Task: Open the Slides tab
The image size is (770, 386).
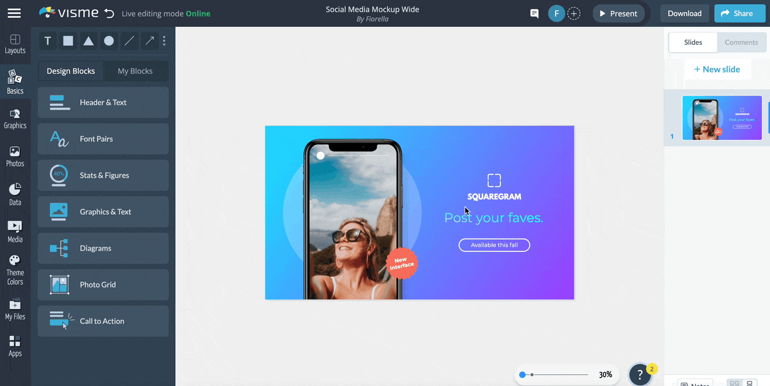Action: click(x=692, y=42)
